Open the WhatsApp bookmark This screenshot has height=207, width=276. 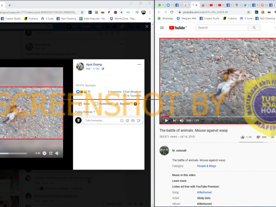click(x=165, y=18)
